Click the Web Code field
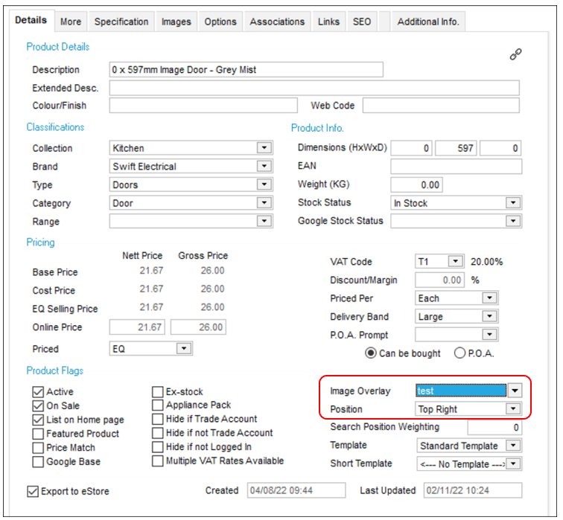Image resolution: width=563 pixels, height=520 pixels. tap(441, 106)
